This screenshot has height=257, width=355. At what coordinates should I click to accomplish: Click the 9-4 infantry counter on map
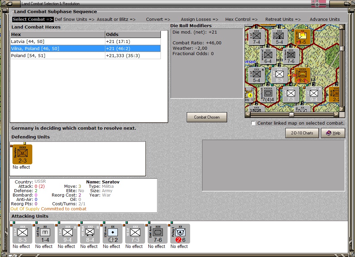[314, 94]
